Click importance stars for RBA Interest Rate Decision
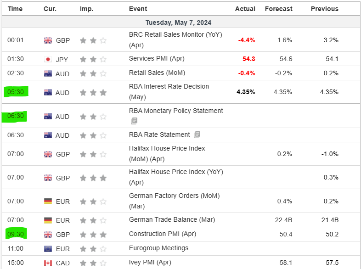361x269 pixels. [x=93, y=93]
